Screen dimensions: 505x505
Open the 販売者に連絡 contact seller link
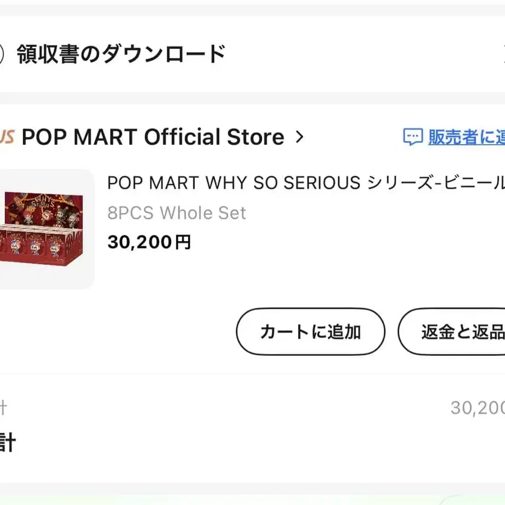pos(466,137)
